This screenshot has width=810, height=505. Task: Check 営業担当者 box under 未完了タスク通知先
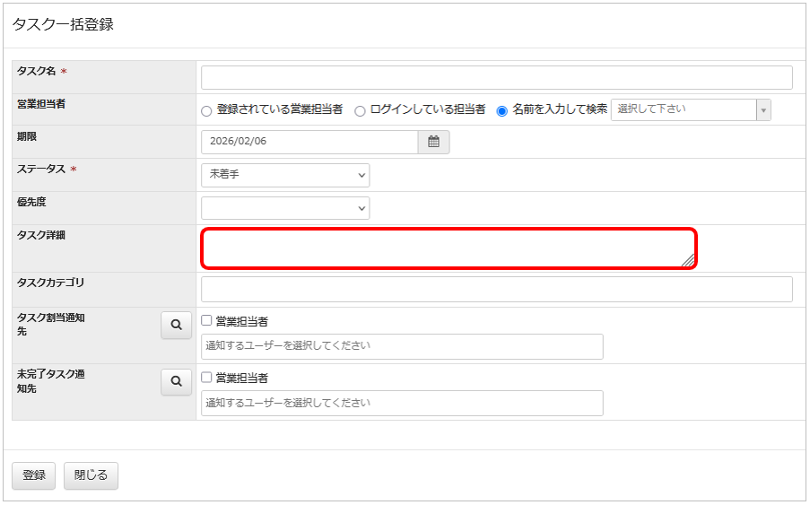pos(207,377)
